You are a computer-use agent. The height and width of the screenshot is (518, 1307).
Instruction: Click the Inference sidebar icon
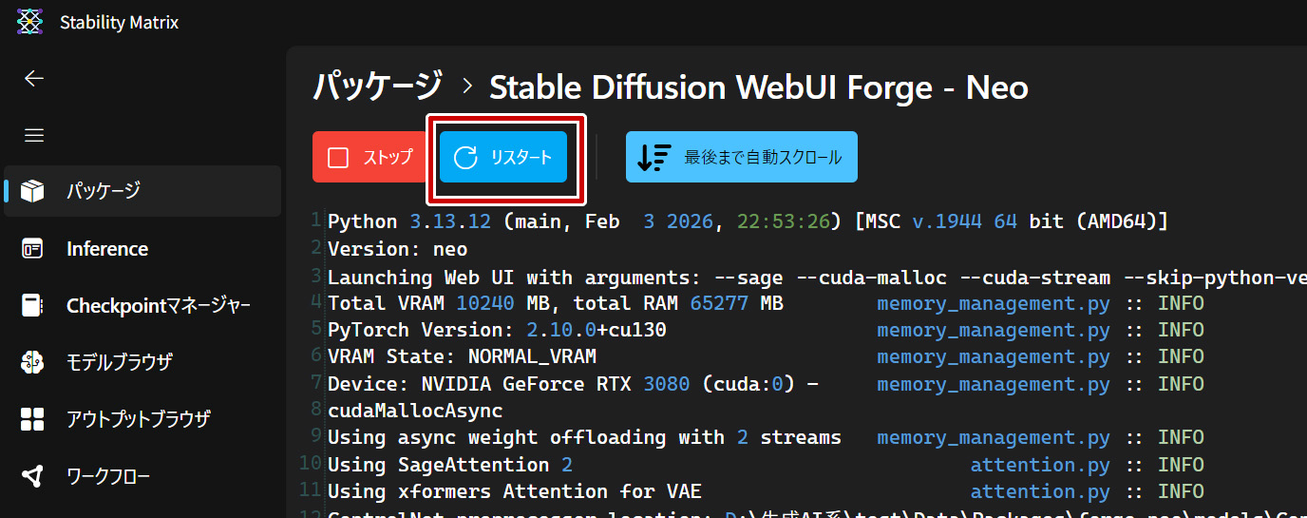(33, 249)
